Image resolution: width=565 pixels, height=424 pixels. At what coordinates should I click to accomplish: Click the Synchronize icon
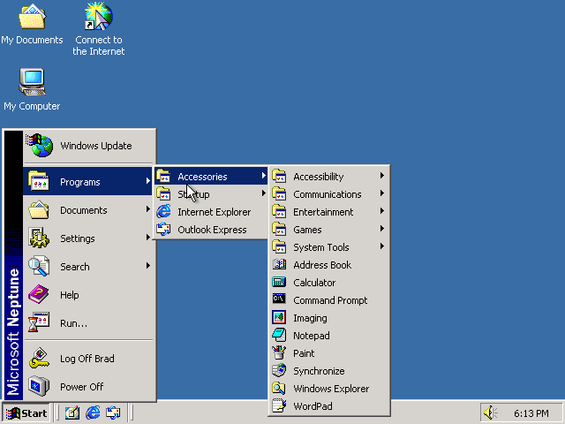point(279,370)
